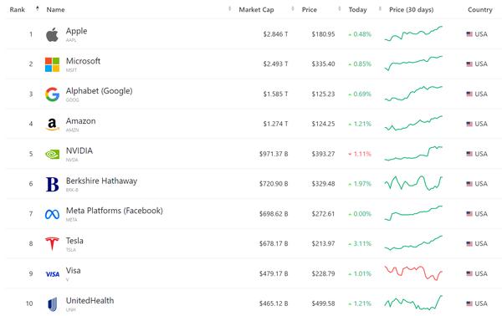Click the Visa logo icon

point(53,274)
